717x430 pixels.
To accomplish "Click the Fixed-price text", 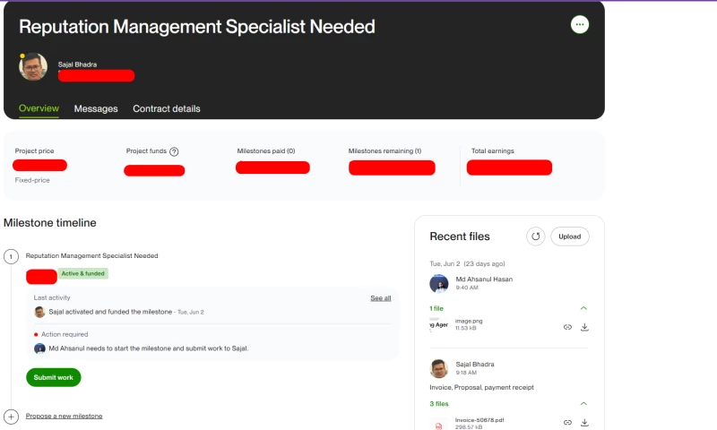I will tap(32, 180).
